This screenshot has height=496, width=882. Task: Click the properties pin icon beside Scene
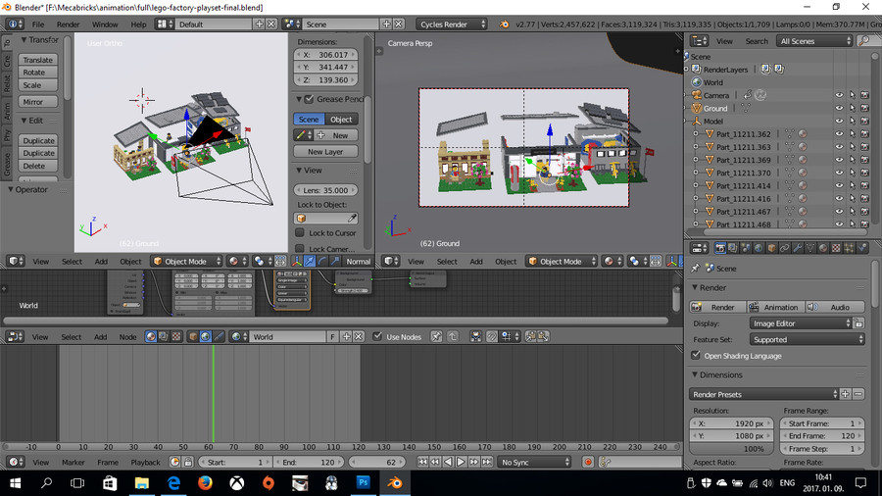(695, 269)
